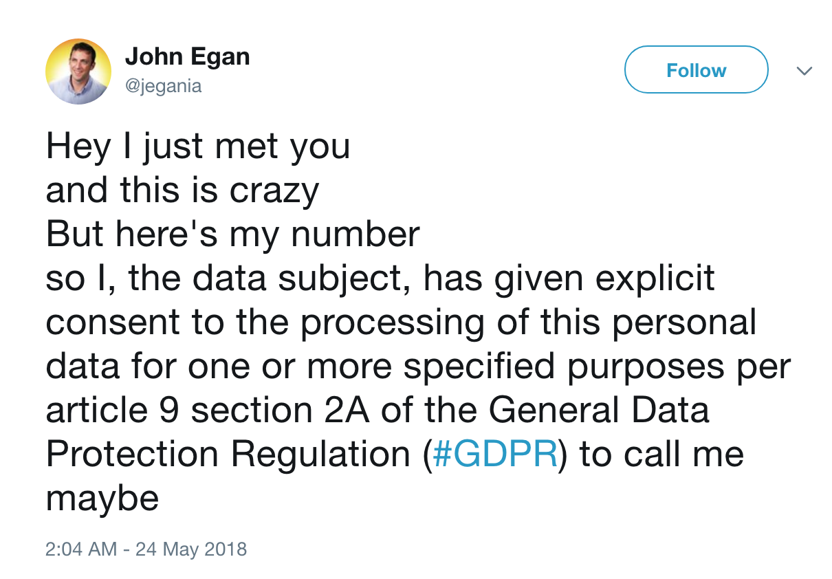This screenshot has width=832, height=579.
Task: Click the phrase "the data subject"
Action: click(x=267, y=278)
